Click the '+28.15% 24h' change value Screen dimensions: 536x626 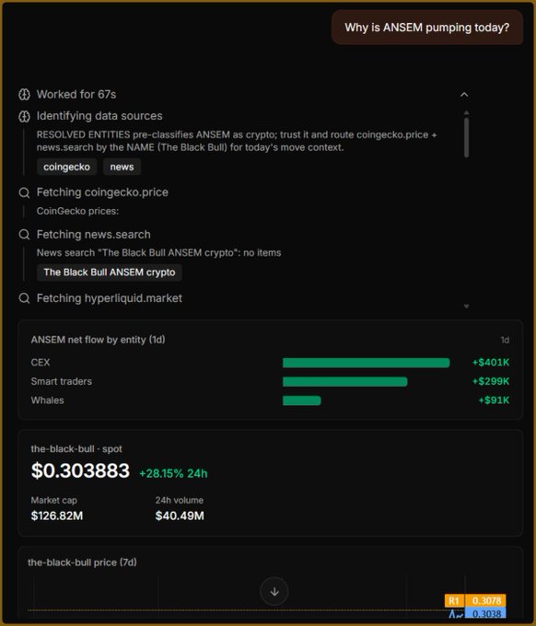pyautogui.click(x=173, y=474)
